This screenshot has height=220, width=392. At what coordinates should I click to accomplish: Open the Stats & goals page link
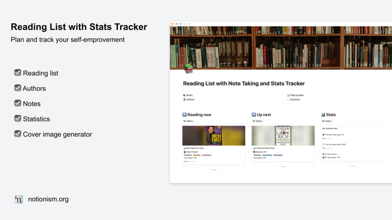pyautogui.click(x=296, y=95)
